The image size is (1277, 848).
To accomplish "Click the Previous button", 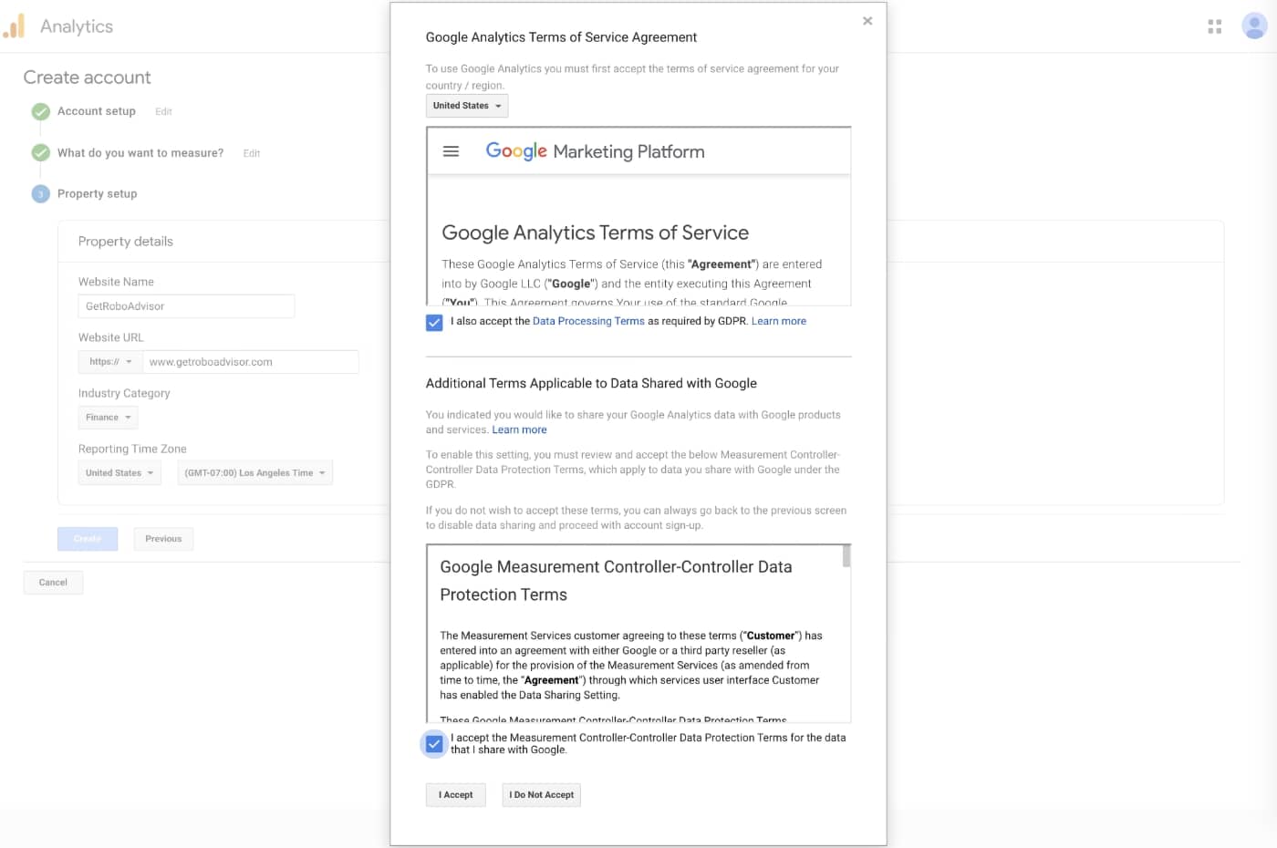I will [x=163, y=539].
